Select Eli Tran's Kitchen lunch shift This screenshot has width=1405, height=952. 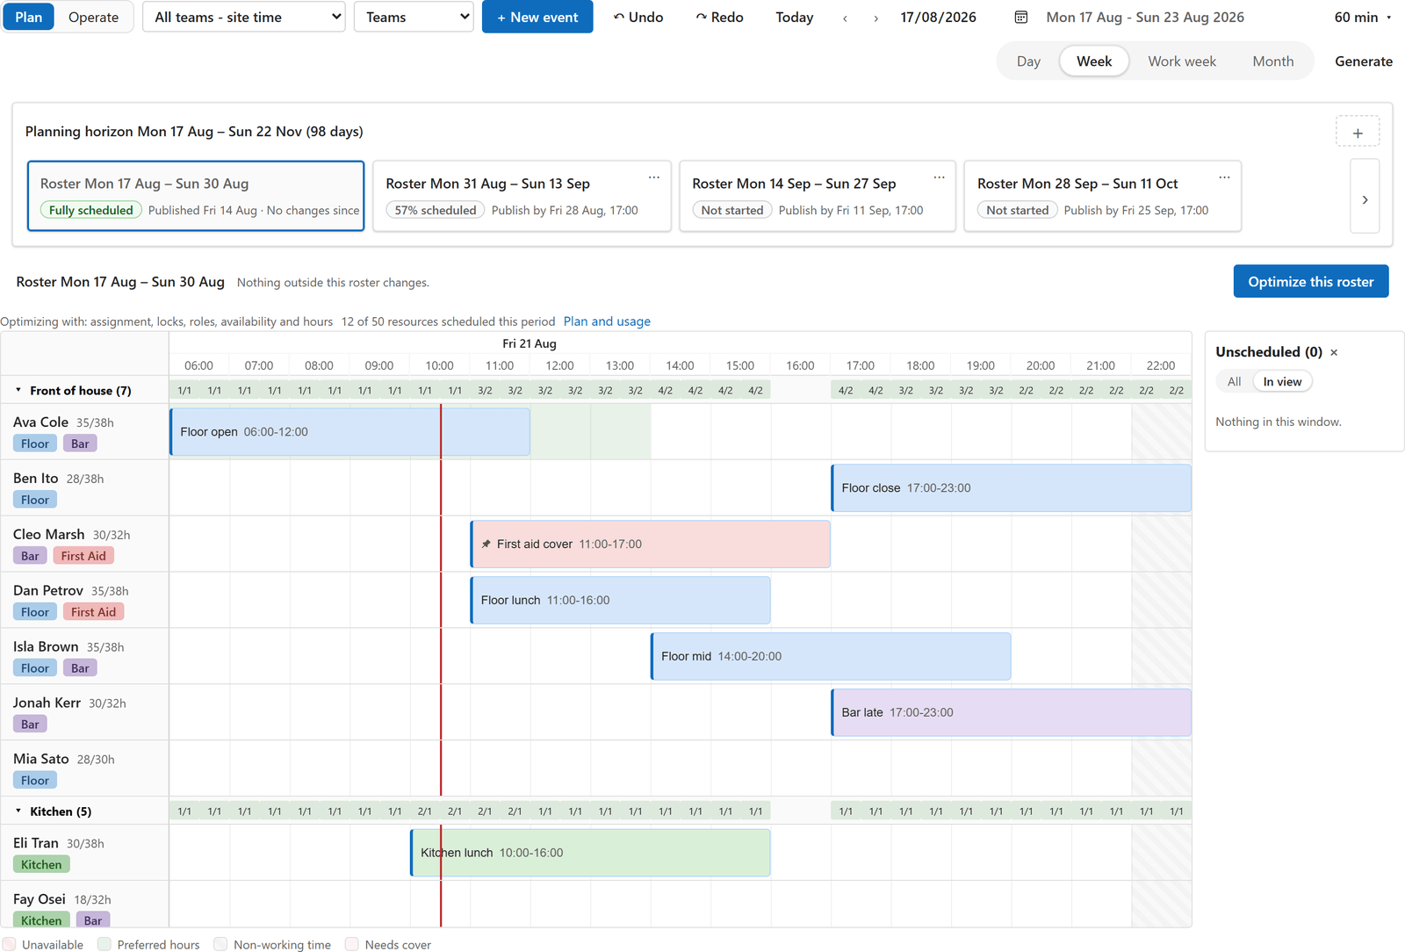(x=590, y=853)
